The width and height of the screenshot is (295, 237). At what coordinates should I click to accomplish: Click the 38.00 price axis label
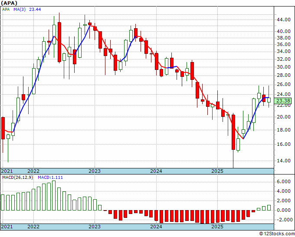coord(283,38)
